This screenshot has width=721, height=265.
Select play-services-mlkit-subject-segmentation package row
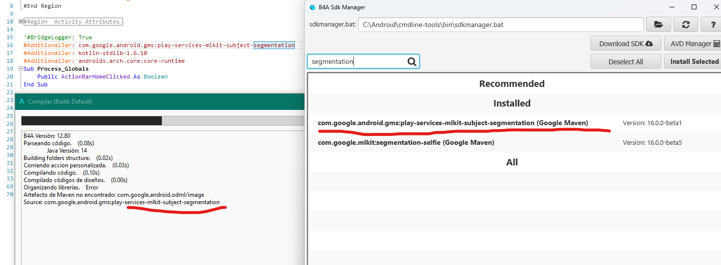click(514, 123)
